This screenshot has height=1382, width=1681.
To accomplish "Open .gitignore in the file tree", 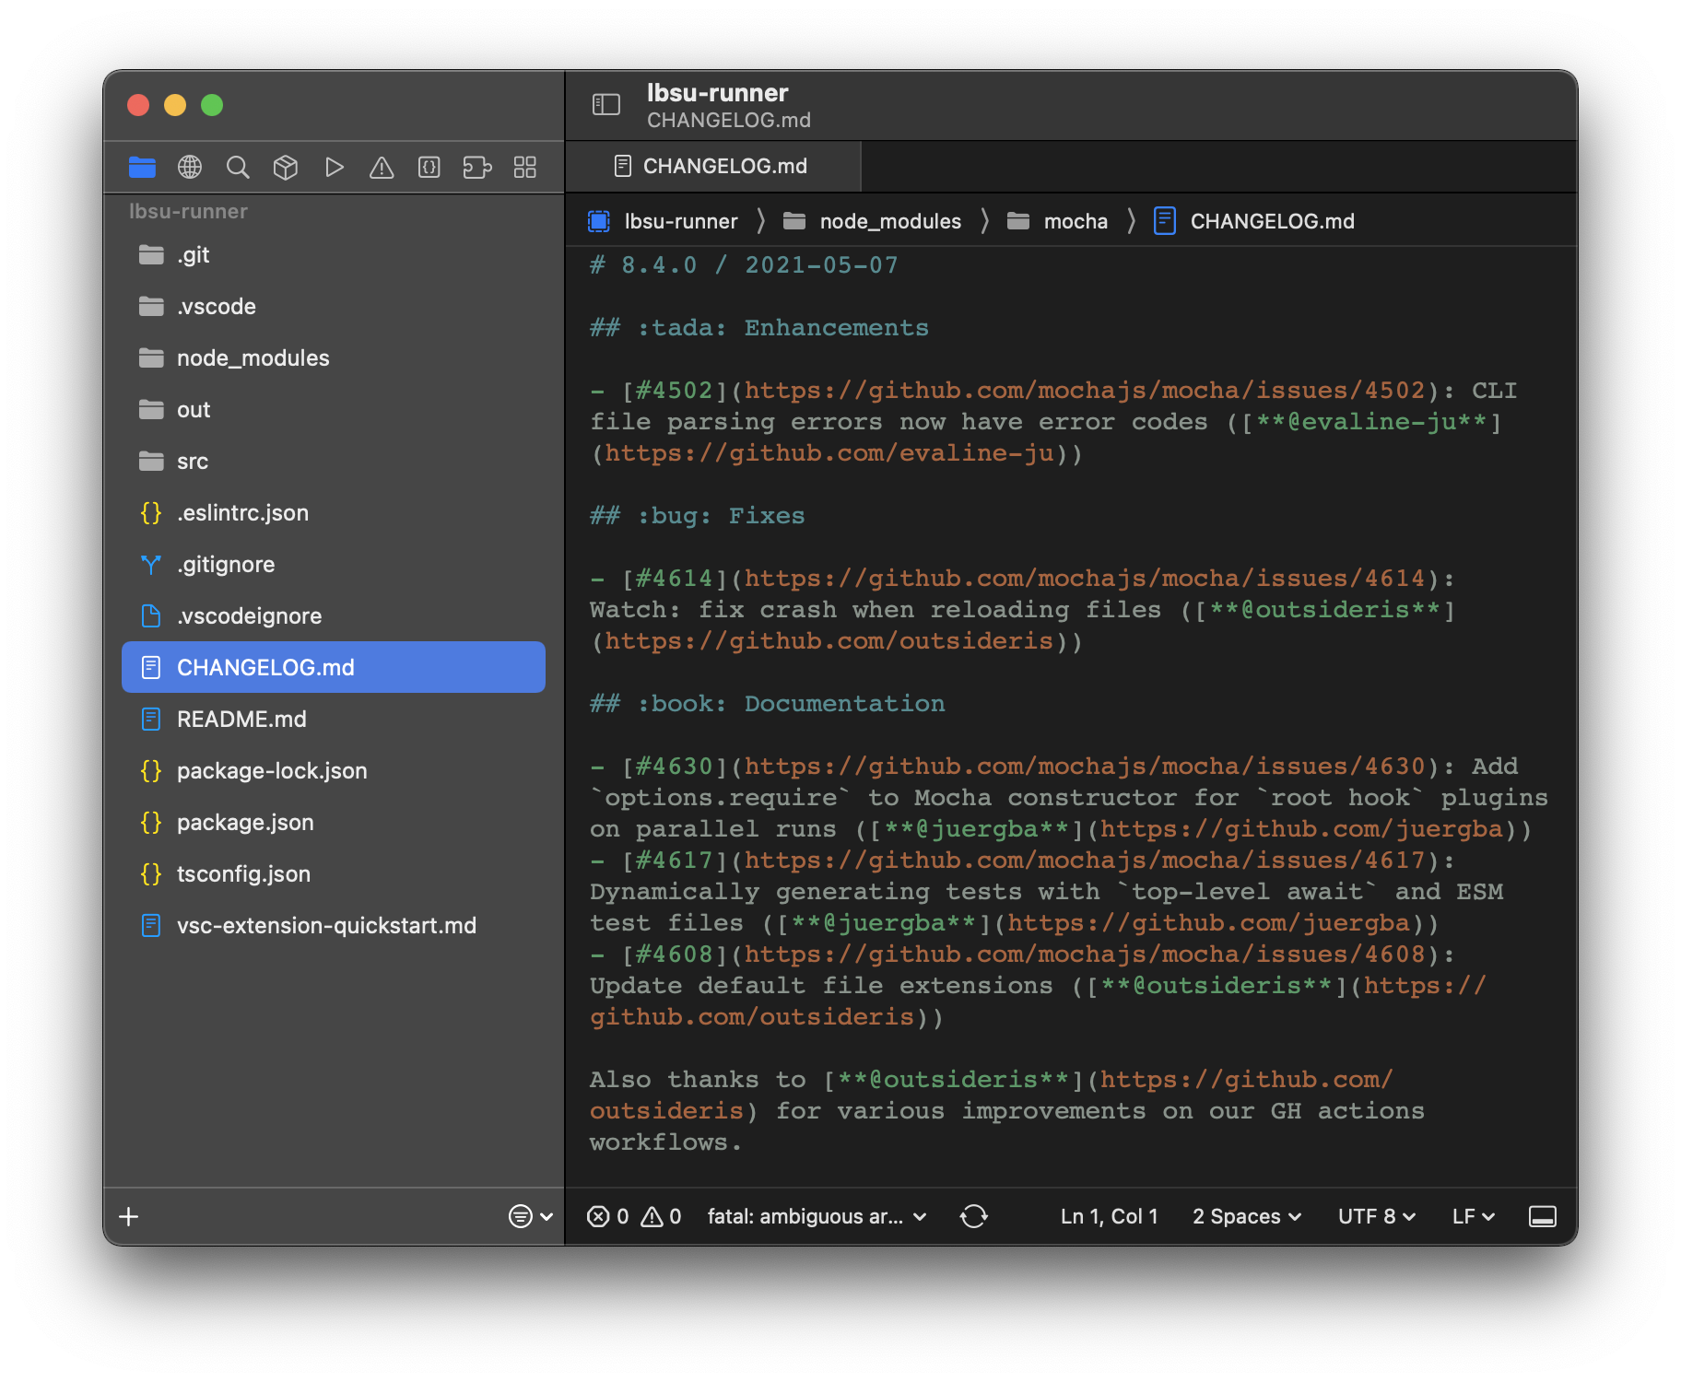I will (x=334, y=564).
